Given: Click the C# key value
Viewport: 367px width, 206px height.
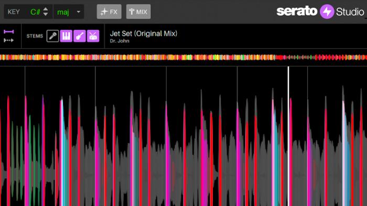Looking at the screenshot, I should tap(35, 12).
